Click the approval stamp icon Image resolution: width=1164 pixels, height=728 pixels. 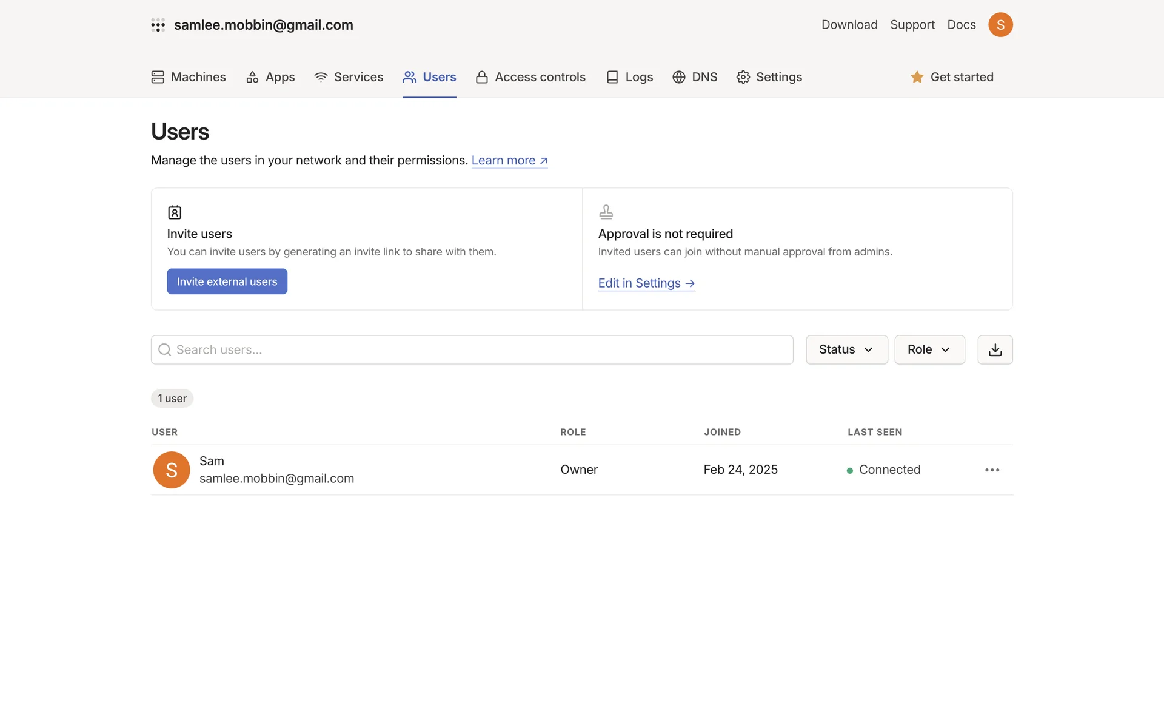606,212
